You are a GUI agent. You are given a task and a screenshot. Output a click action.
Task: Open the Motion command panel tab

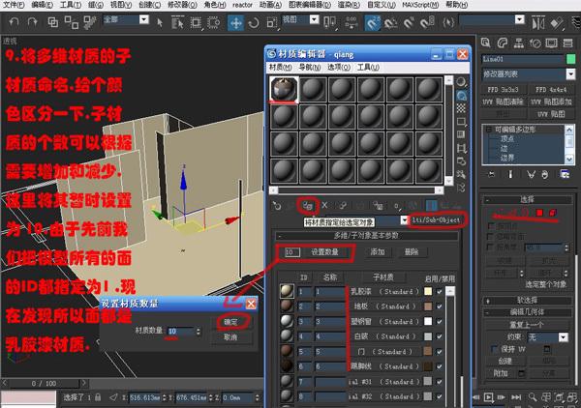pos(535,43)
